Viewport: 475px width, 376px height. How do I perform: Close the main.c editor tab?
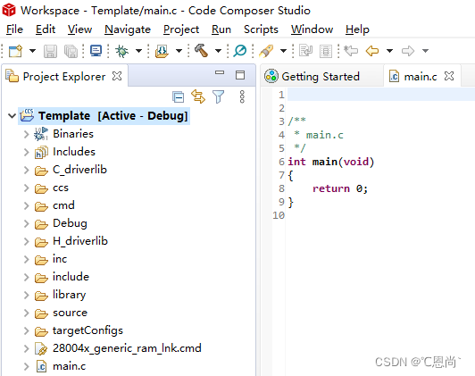click(449, 76)
